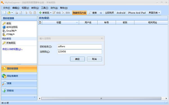
Task: Click the iPhone And iPad button
Action: click(x=137, y=13)
